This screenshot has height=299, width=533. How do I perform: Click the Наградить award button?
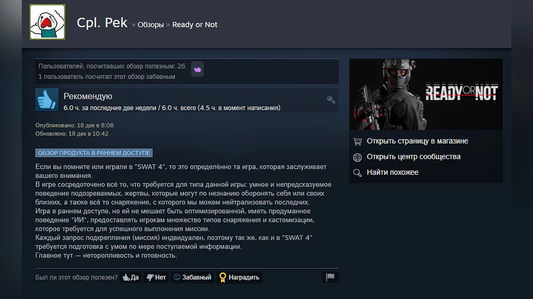(x=239, y=278)
